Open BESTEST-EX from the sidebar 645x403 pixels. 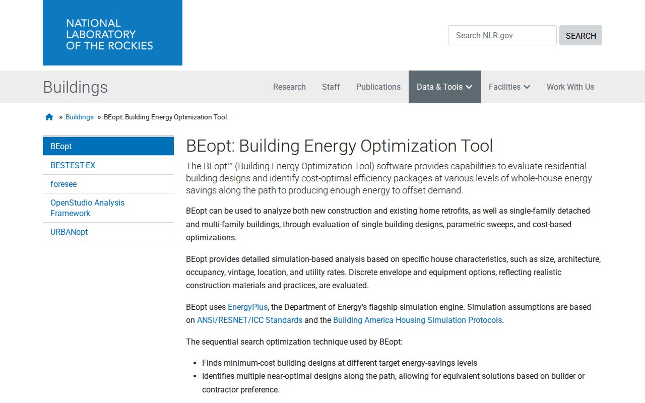[73, 165]
